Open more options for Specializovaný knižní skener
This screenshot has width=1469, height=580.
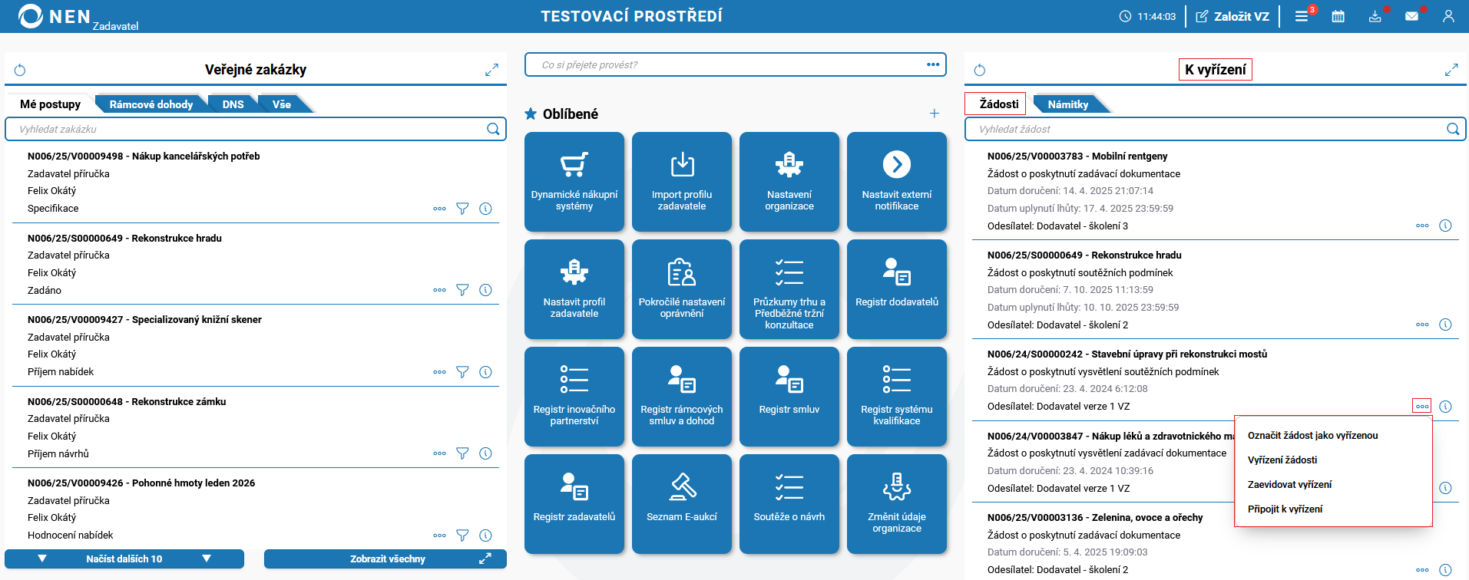pyautogui.click(x=439, y=372)
